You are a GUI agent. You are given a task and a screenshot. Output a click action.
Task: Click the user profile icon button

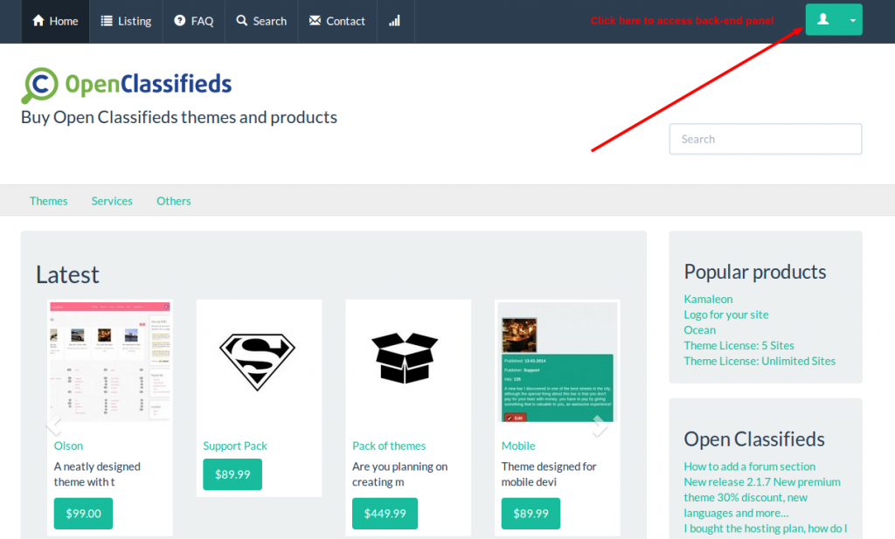(x=823, y=19)
